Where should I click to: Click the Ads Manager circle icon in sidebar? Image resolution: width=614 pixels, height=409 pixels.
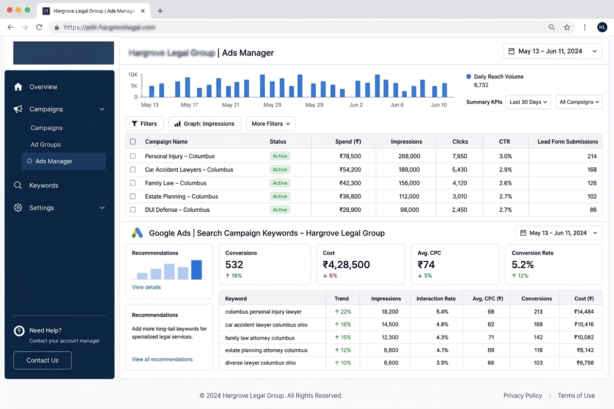29,161
